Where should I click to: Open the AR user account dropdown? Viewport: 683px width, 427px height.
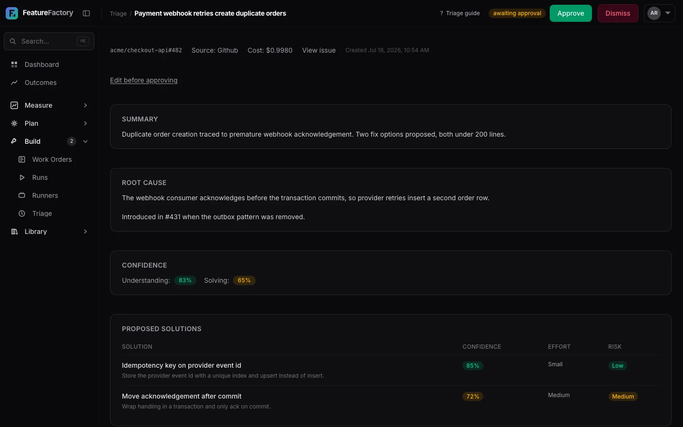tap(660, 13)
